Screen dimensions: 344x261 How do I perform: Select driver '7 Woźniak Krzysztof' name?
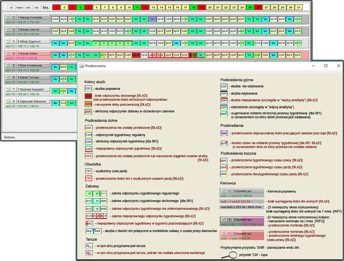coord(33,89)
